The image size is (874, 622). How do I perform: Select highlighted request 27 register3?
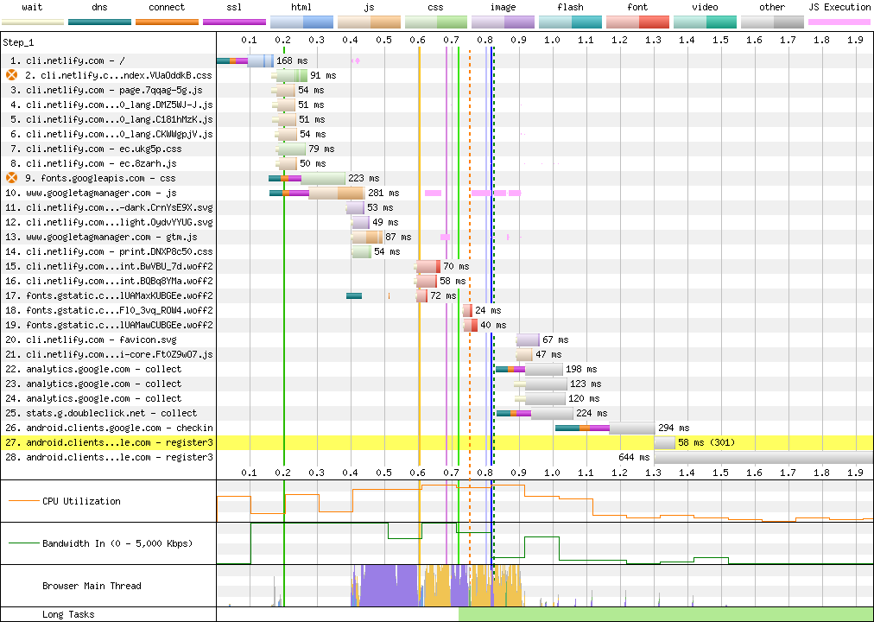pos(109,442)
